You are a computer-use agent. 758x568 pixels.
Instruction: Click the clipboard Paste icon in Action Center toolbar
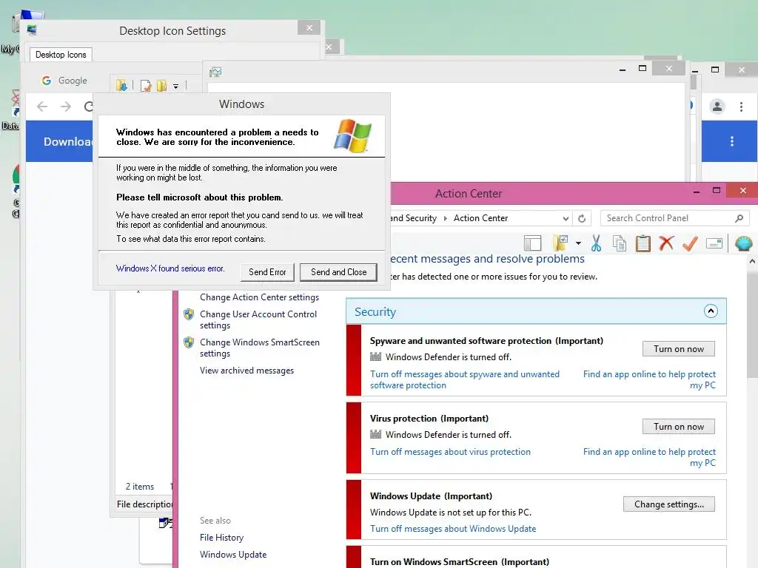tap(643, 243)
